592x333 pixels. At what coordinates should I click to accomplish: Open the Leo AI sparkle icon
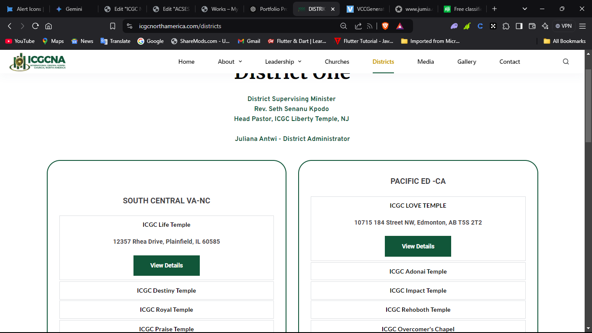coord(545,26)
